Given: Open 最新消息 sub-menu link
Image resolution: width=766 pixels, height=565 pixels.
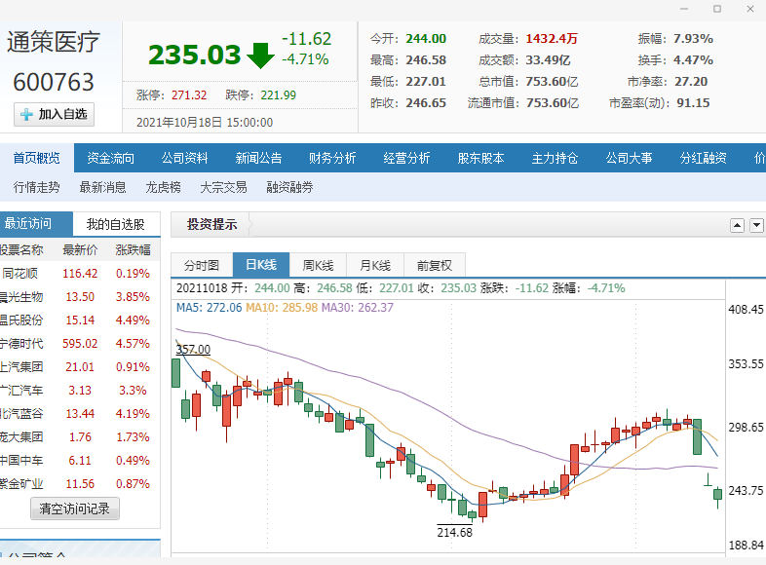Looking at the screenshot, I should pyautogui.click(x=103, y=187).
